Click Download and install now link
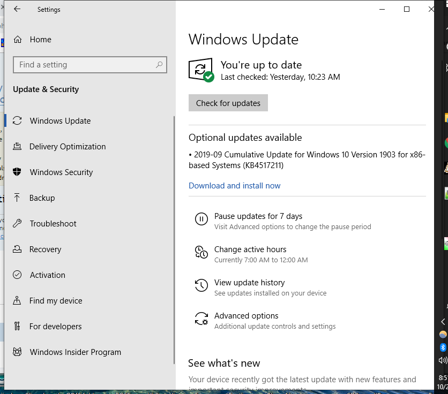 pyautogui.click(x=235, y=186)
